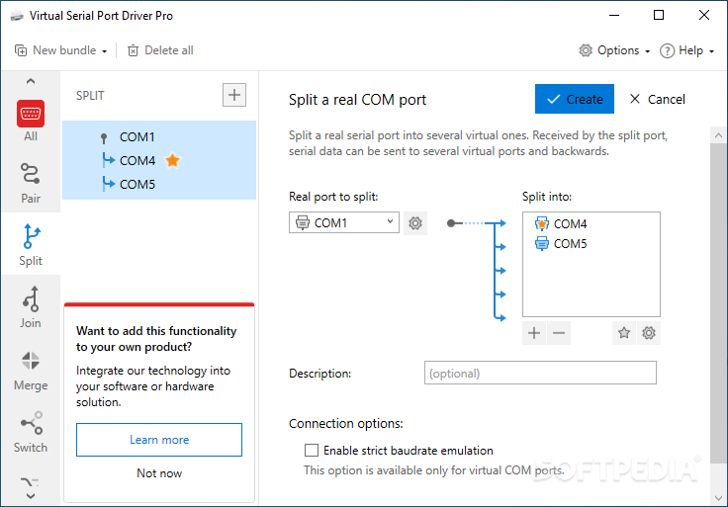The image size is (728, 507).
Task: Remove port from Split into list
Action: click(x=559, y=333)
